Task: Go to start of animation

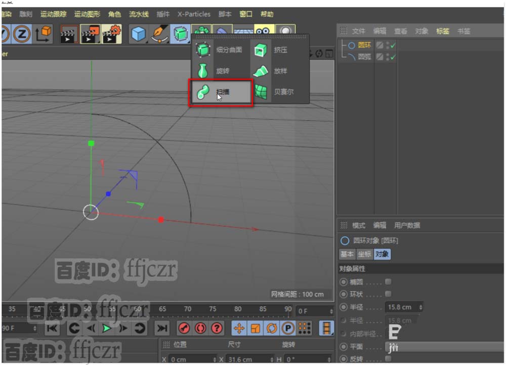Action: click(x=52, y=329)
